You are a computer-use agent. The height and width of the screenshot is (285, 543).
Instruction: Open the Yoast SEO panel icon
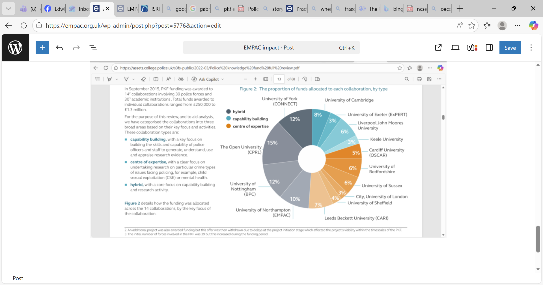(x=472, y=47)
